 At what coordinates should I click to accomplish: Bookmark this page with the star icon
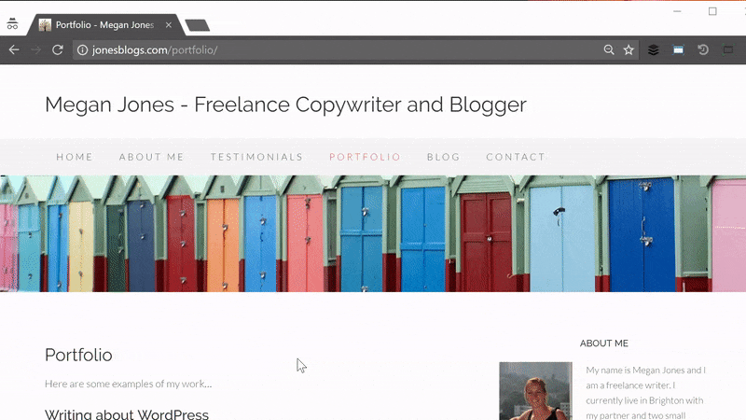629,49
